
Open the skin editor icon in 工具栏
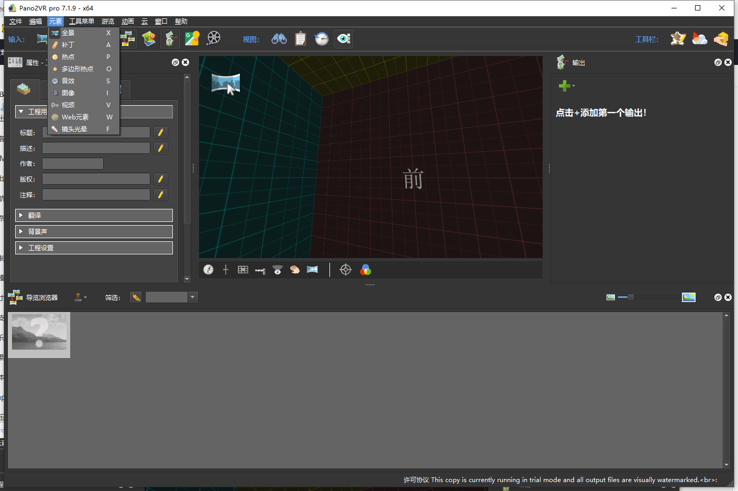pyautogui.click(x=678, y=39)
